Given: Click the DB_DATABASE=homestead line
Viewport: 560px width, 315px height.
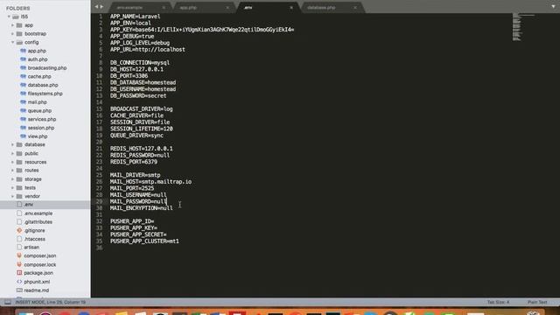Looking at the screenshot, I should pos(143,82).
